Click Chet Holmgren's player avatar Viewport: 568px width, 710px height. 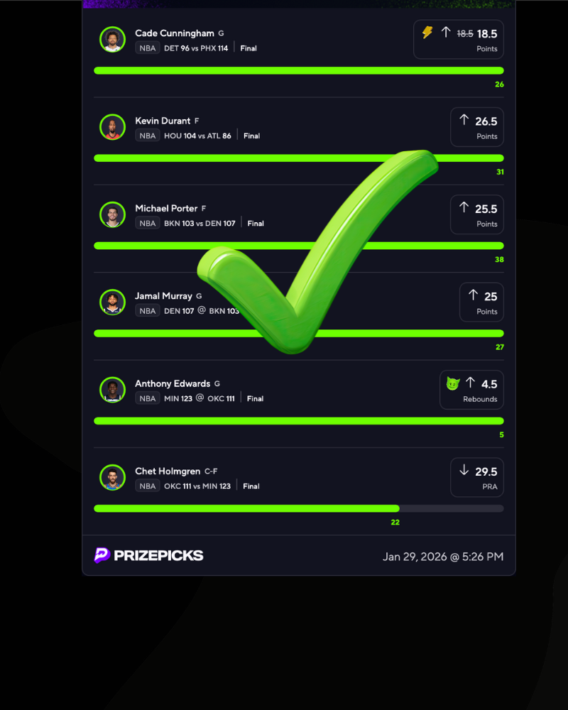click(x=112, y=477)
